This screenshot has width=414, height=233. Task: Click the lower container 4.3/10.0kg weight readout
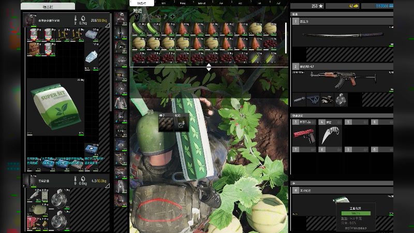point(99,181)
